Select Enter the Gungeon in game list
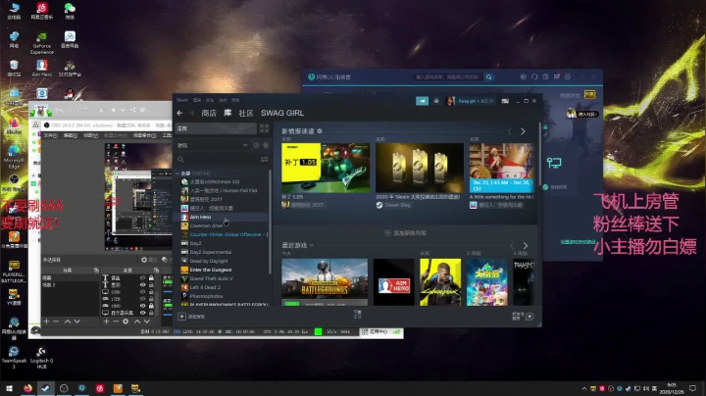706x396 pixels. click(x=223, y=270)
